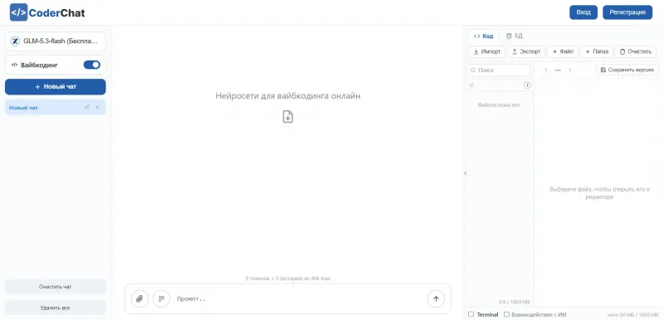Create a new file with + Файл
This screenshot has width=664, height=320.
563,51
